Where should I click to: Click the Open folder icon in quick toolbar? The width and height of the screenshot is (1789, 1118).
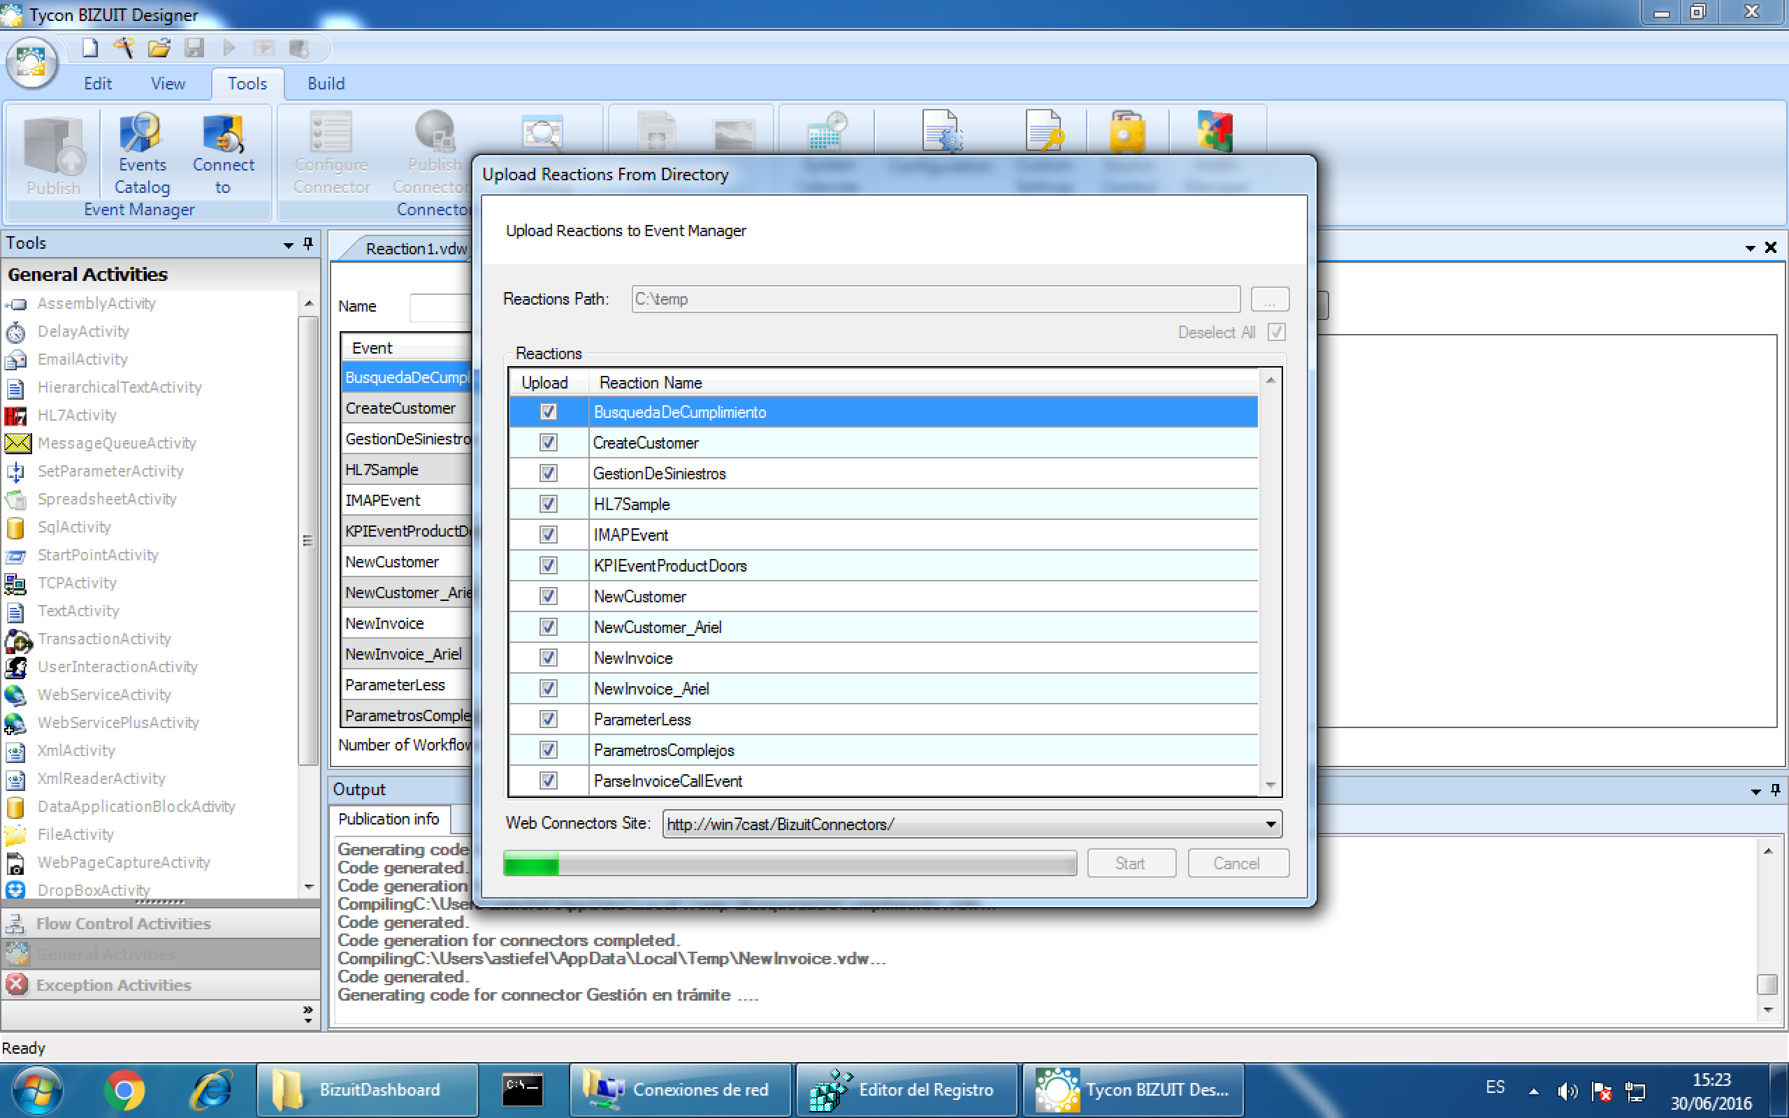point(158,49)
